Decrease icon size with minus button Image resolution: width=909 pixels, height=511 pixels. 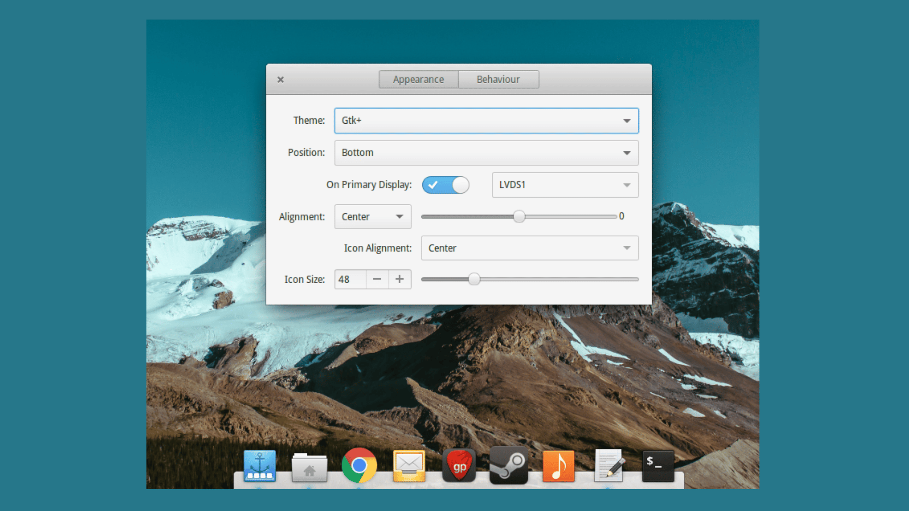[377, 279]
